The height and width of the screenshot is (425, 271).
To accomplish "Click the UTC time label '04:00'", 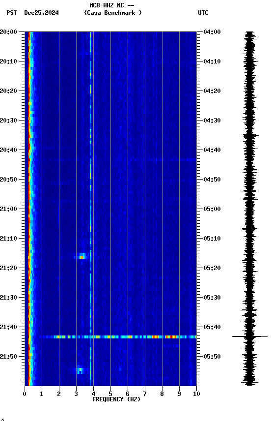I will click(212, 32).
